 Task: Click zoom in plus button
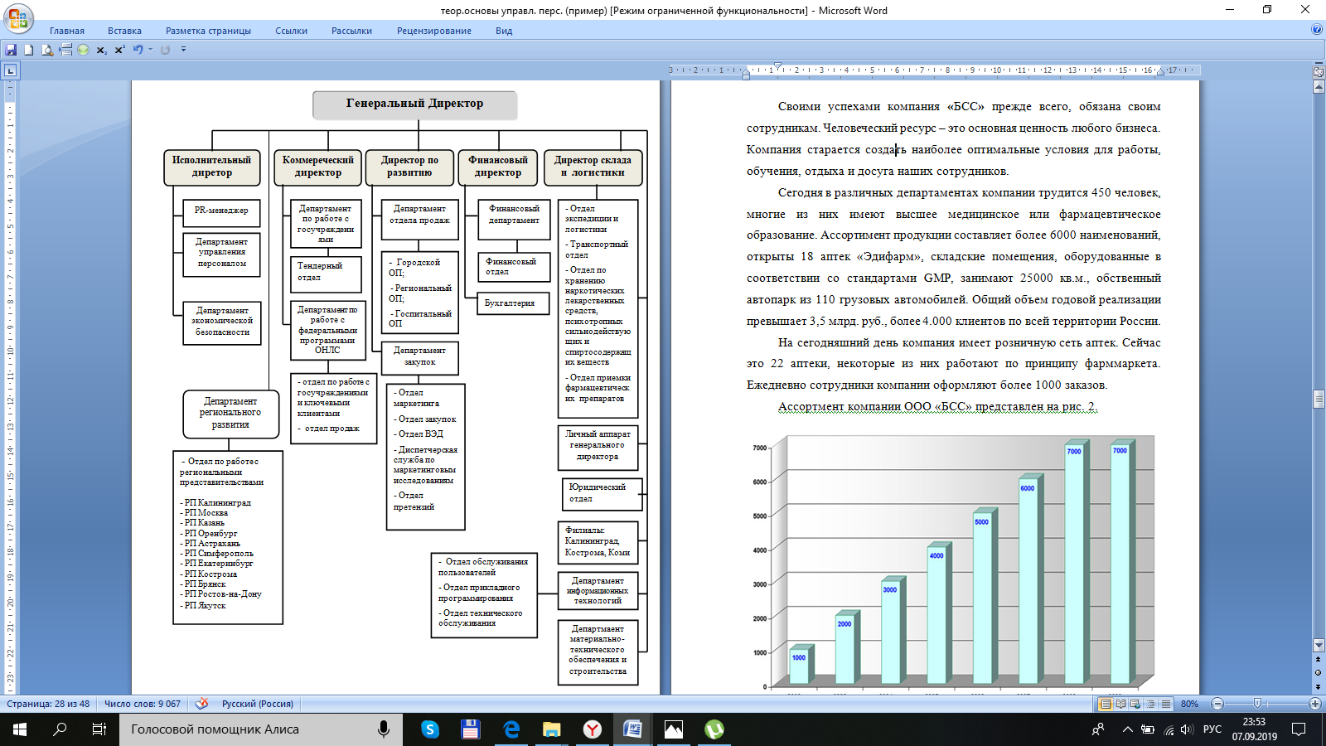[1314, 704]
